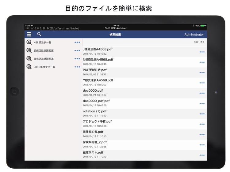Tap the [691 件] result count

199,42
